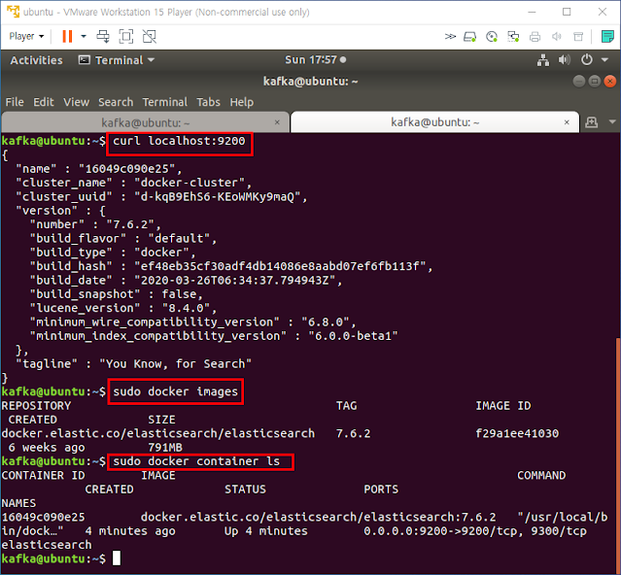Open the Terminal menu in menu bar
Viewport: 621px width, 575px height.
click(165, 102)
